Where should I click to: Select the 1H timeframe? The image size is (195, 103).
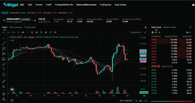pos(18,32)
